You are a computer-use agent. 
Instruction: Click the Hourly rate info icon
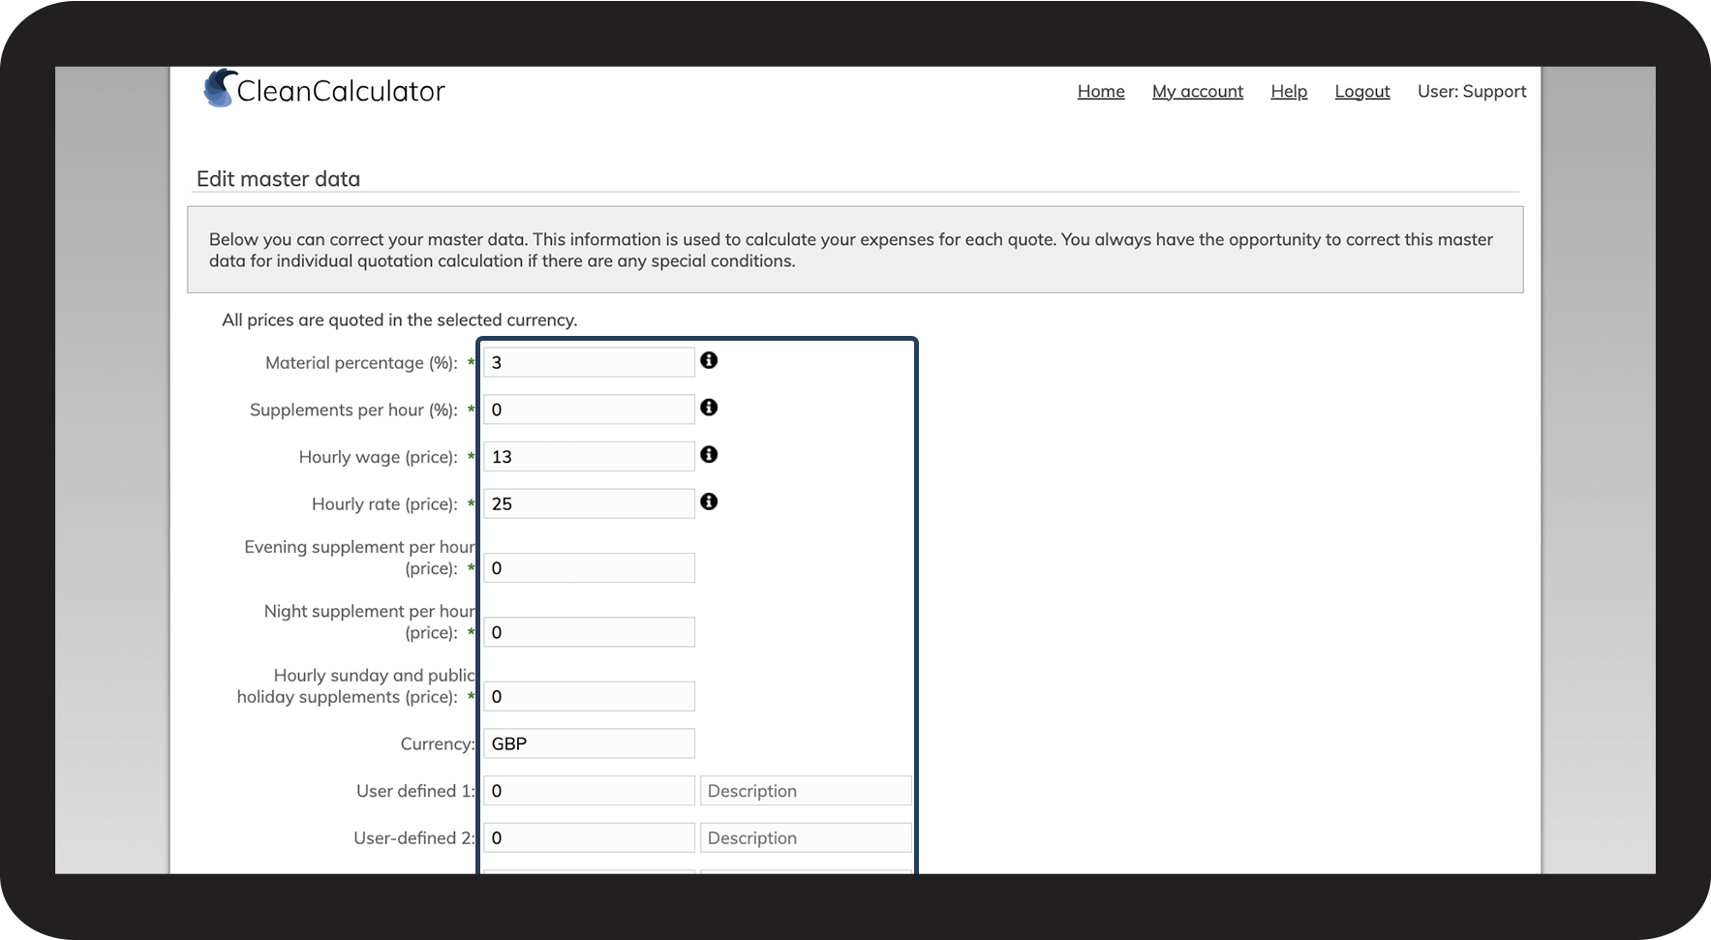click(x=709, y=501)
